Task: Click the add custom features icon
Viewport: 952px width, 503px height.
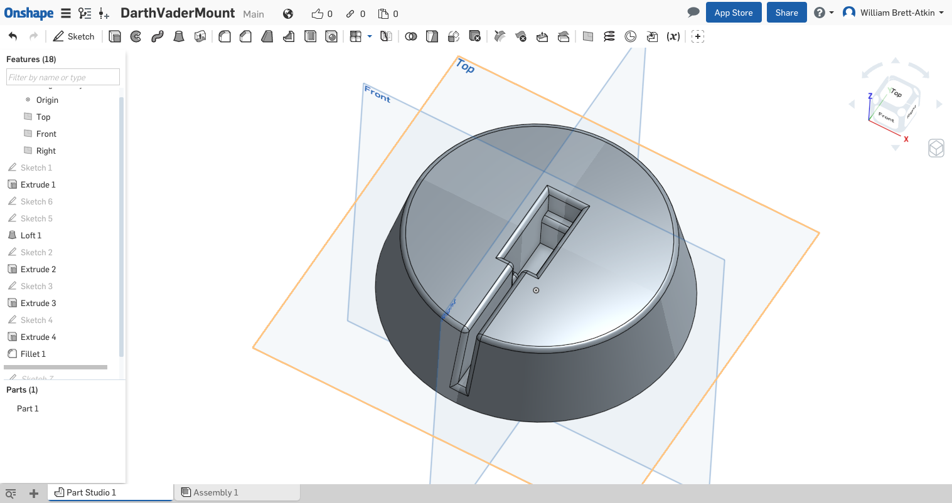Action: [x=698, y=36]
